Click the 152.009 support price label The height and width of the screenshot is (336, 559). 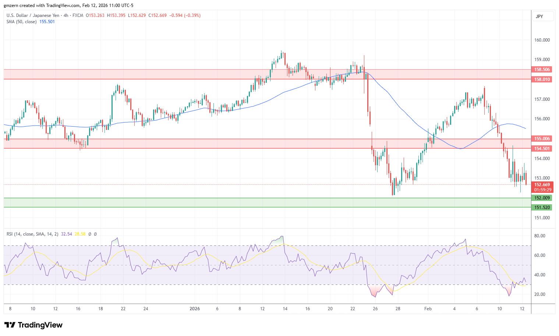[542, 198]
